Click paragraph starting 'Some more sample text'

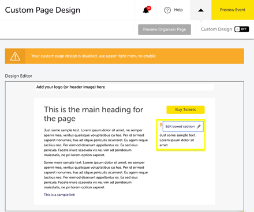coord(96,175)
